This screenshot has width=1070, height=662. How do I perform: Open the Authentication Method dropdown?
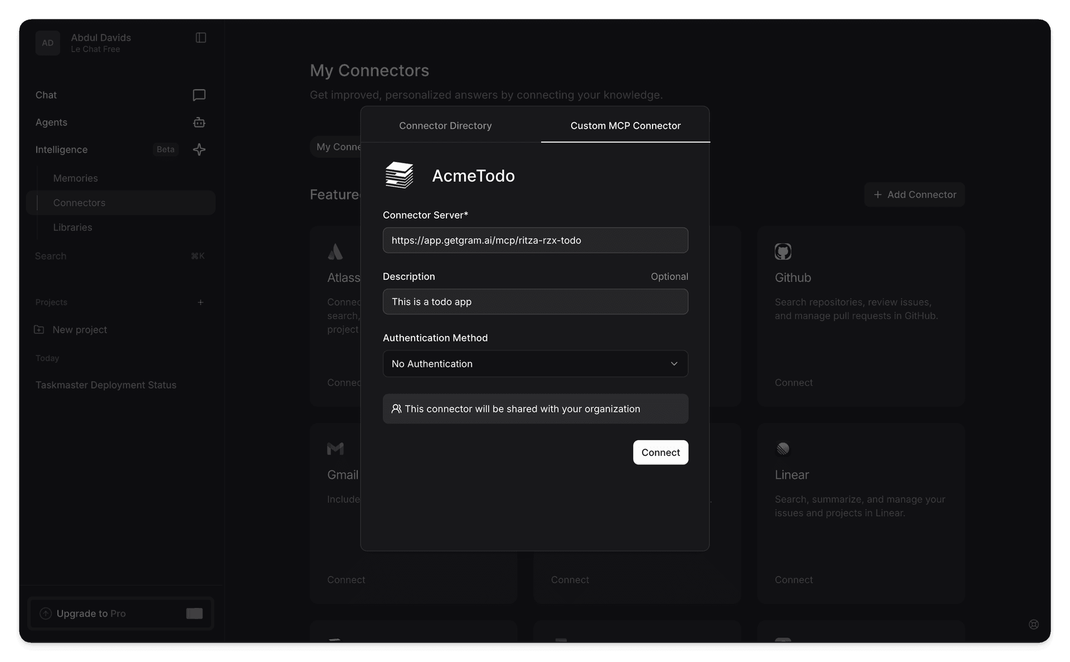pos(535,363)
